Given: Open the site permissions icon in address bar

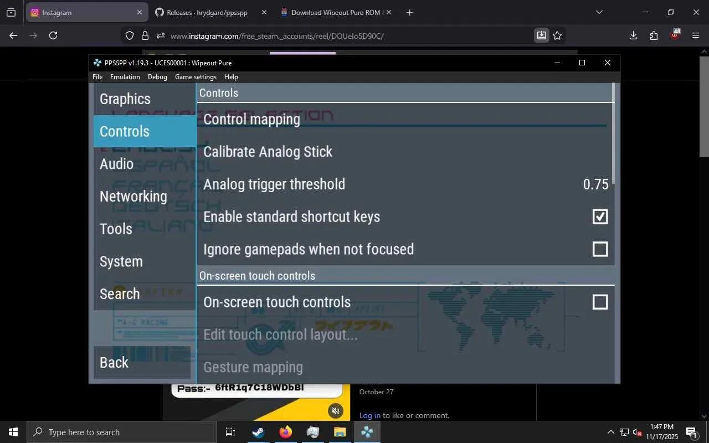Looking at the screenshot, I should [x=161, y=35].
